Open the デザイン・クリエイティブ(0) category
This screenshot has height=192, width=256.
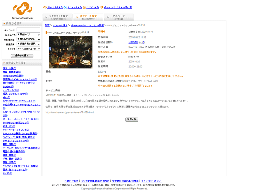[16, 141]
